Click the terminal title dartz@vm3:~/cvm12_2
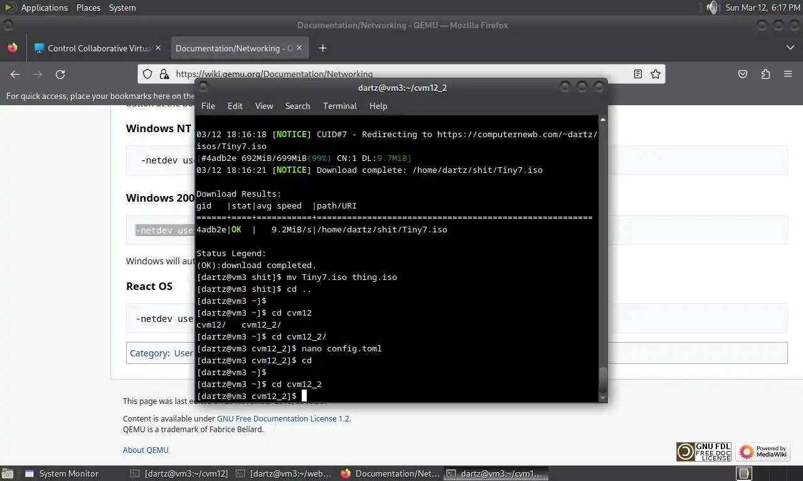 tap(402, 88)
